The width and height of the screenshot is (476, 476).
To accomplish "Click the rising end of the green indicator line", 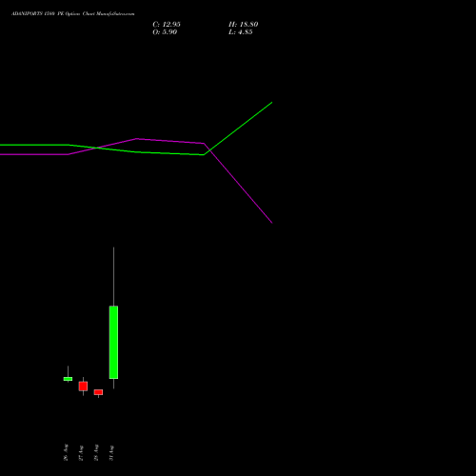I will coord(271,103).
